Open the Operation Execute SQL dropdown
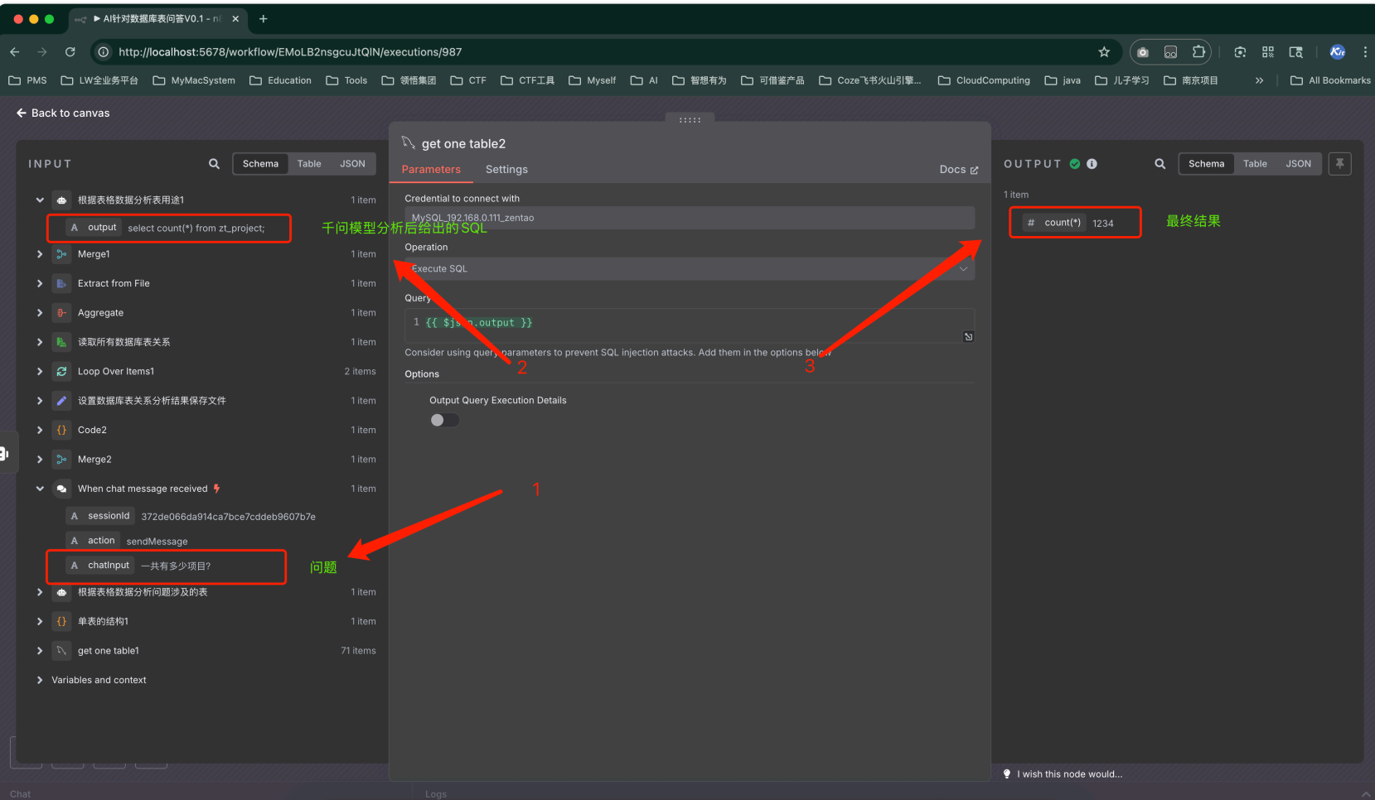 690,268
